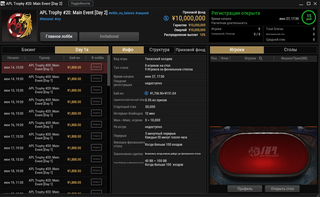Click the search icon in Игроки column

click(261, 58)
